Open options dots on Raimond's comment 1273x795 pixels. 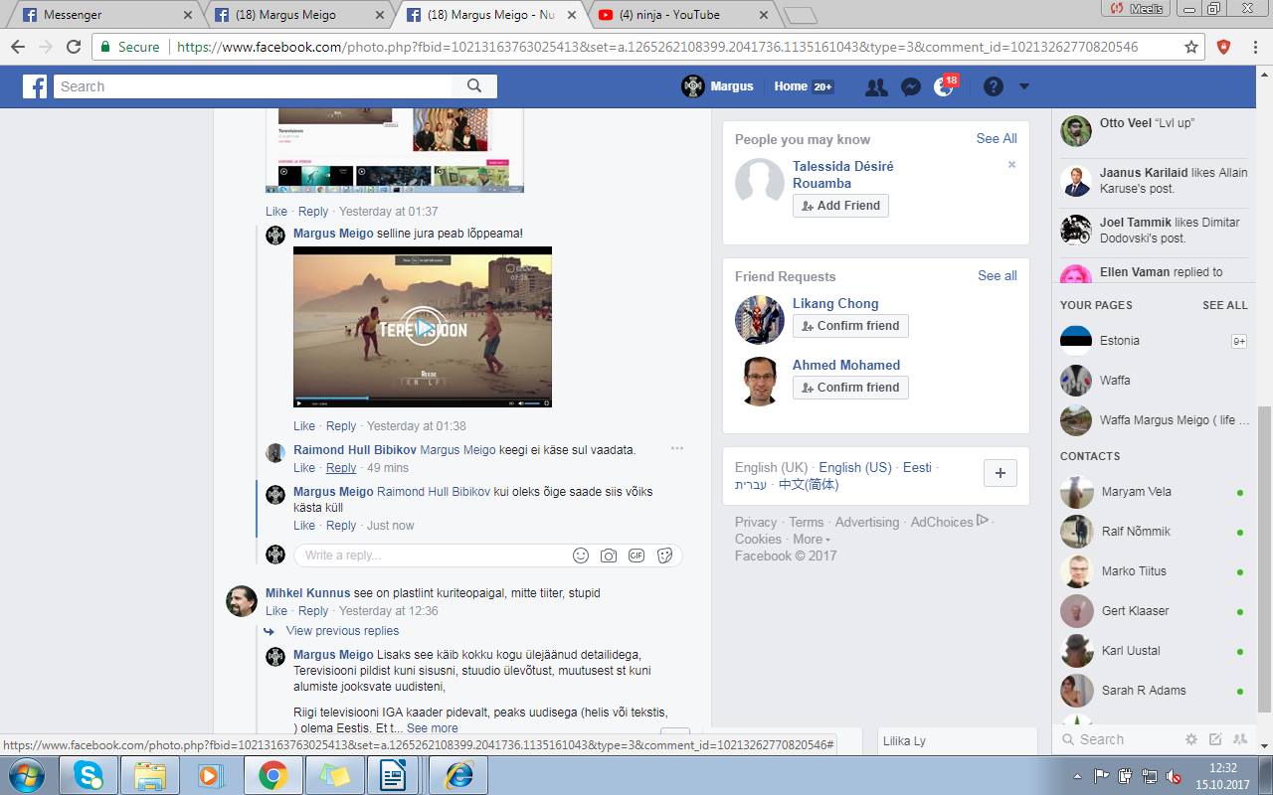click(x=677, y=448)
